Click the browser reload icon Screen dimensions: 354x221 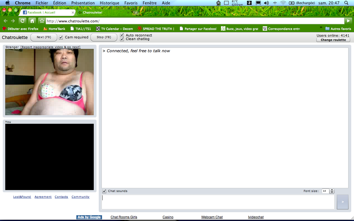coord(22,21)
